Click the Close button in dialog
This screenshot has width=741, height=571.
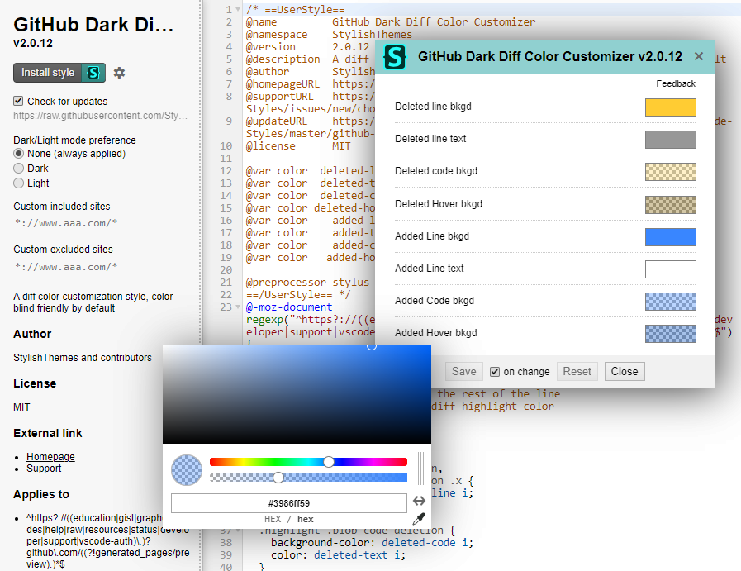pos(625,372)
